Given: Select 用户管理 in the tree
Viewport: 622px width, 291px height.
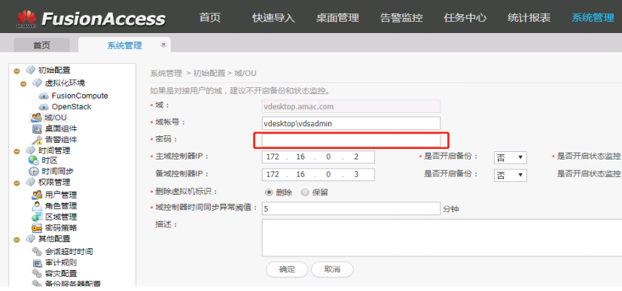Looking at the screenshot, I should click(61, 195).
